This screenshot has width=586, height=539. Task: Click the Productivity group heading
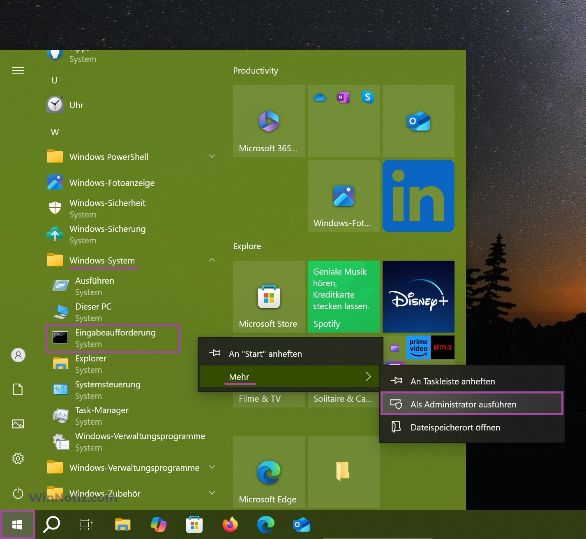point(256,71)
